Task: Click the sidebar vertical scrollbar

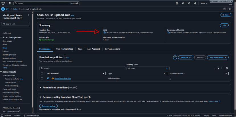Action: click(33, 60)
